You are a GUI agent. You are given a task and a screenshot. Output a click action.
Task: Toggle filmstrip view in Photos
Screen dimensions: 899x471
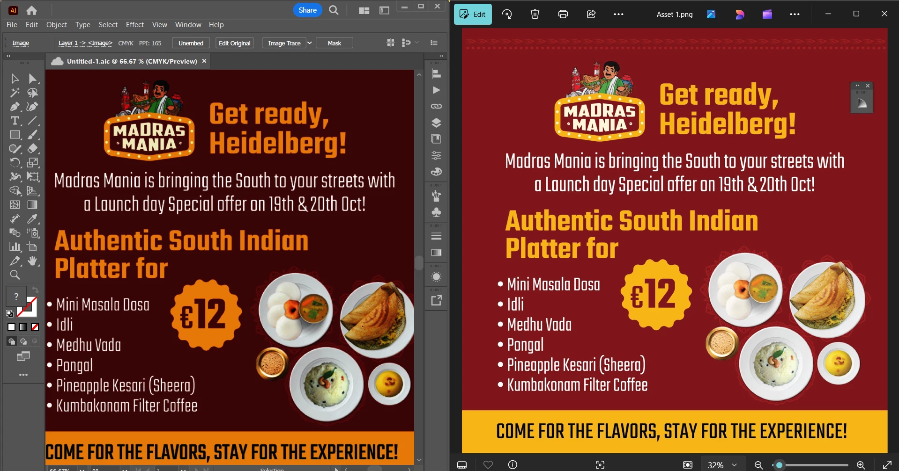click(462, 464)
